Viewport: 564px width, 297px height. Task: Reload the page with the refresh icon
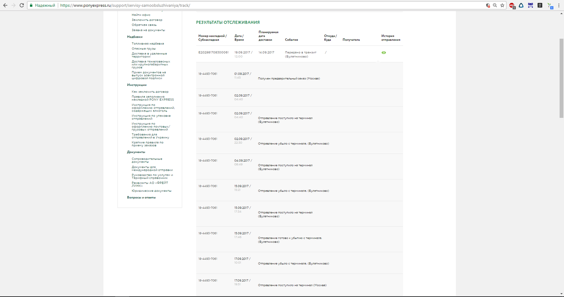point(22,5)
